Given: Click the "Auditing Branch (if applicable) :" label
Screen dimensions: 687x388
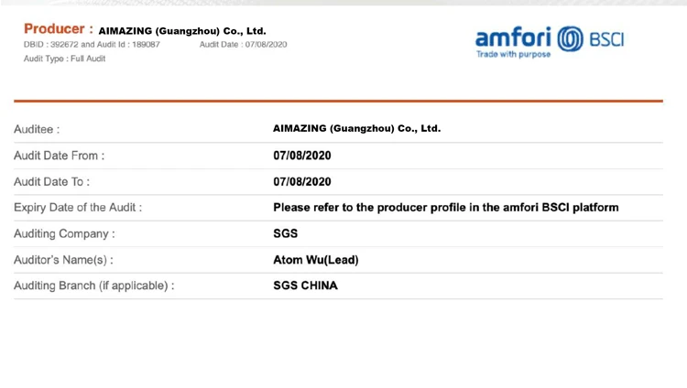Looking at the screenshot, I should point(93,286).
